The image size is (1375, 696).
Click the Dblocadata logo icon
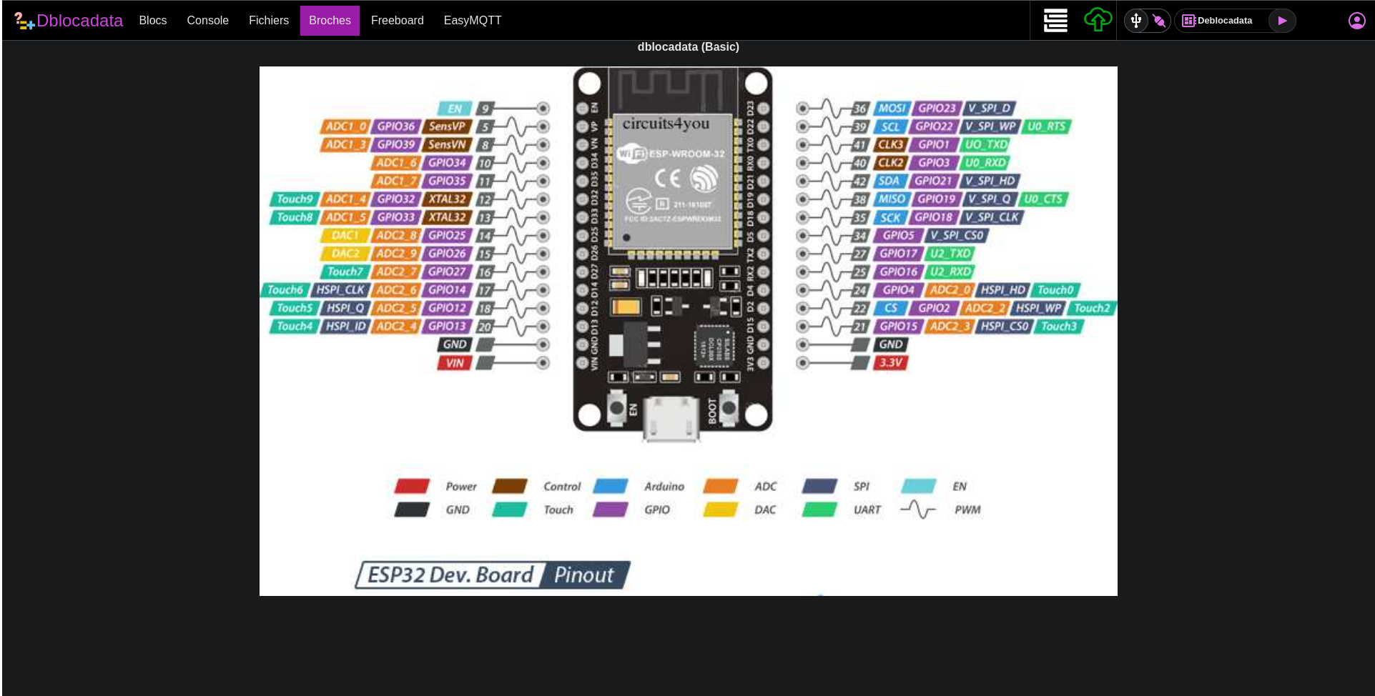point(24,21)
